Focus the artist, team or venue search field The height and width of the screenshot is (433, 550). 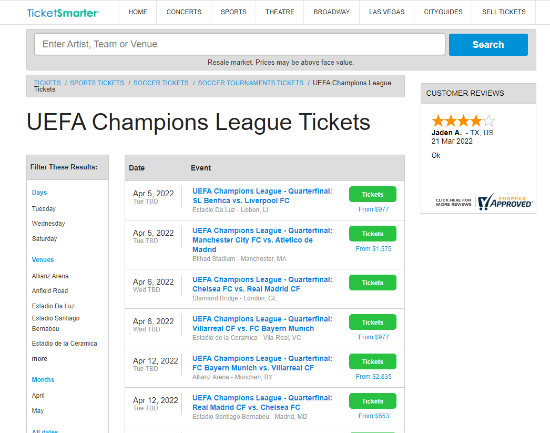click(x=239, y=44)
